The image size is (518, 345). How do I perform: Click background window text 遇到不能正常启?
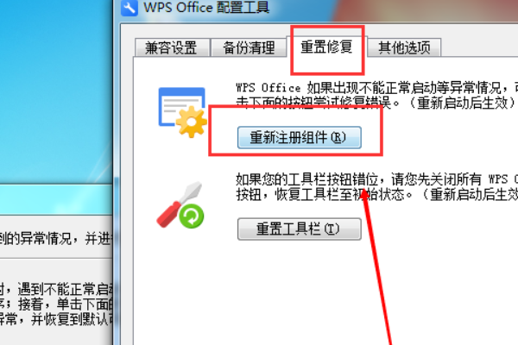click(x=65, y=290)
